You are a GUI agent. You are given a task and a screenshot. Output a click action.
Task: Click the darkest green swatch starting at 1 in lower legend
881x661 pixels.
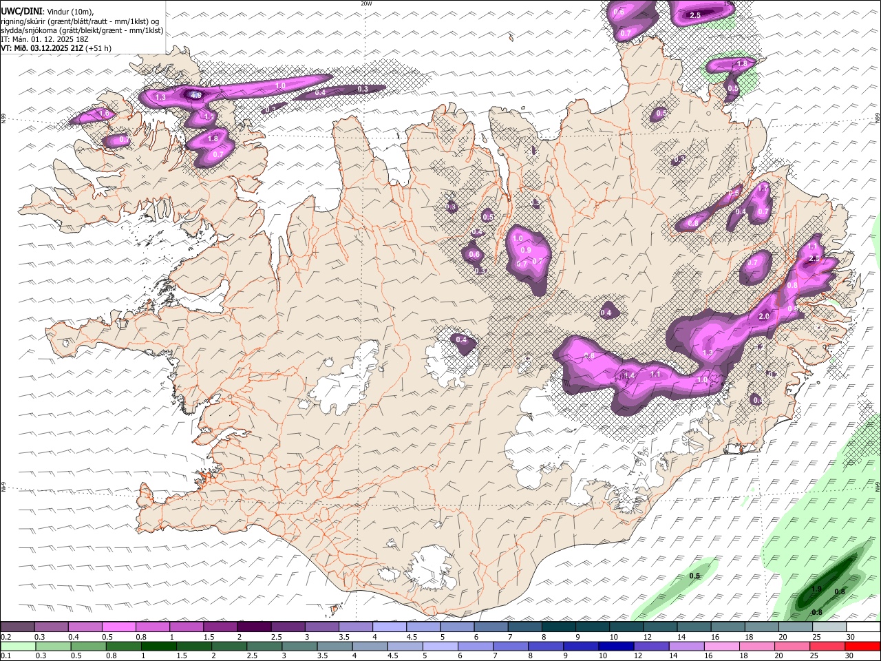tap(158, 646)
